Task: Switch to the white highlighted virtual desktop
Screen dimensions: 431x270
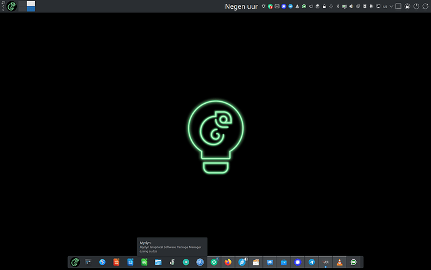Action: point(31,4)
